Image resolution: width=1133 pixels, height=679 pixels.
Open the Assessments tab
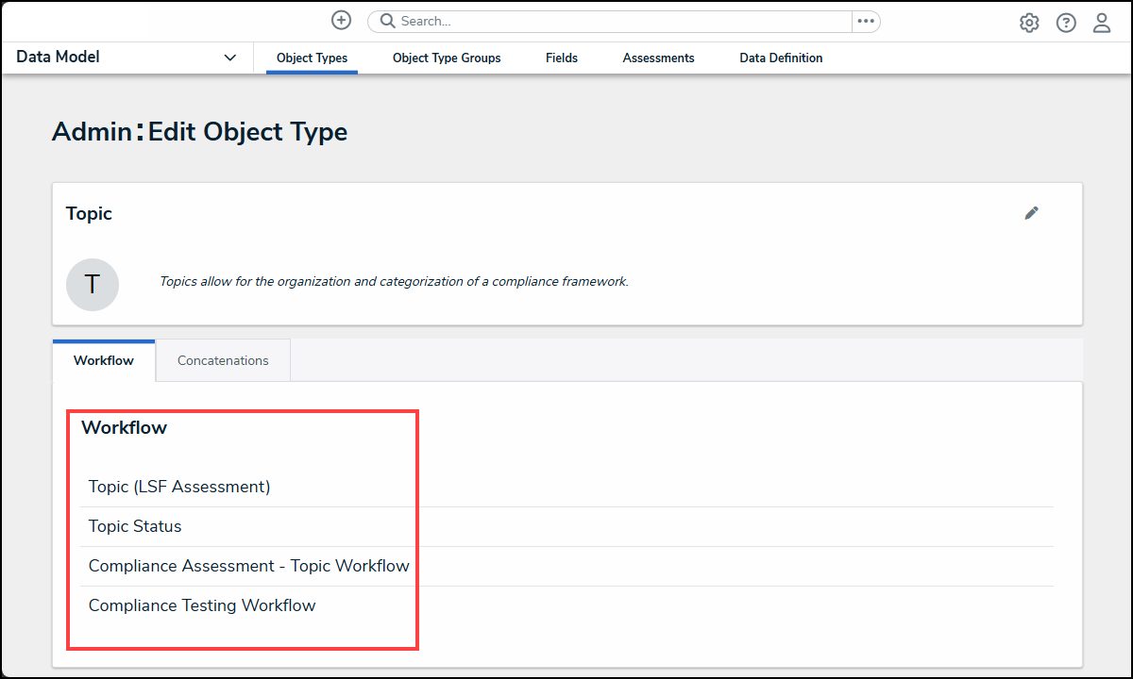(658, 58)
